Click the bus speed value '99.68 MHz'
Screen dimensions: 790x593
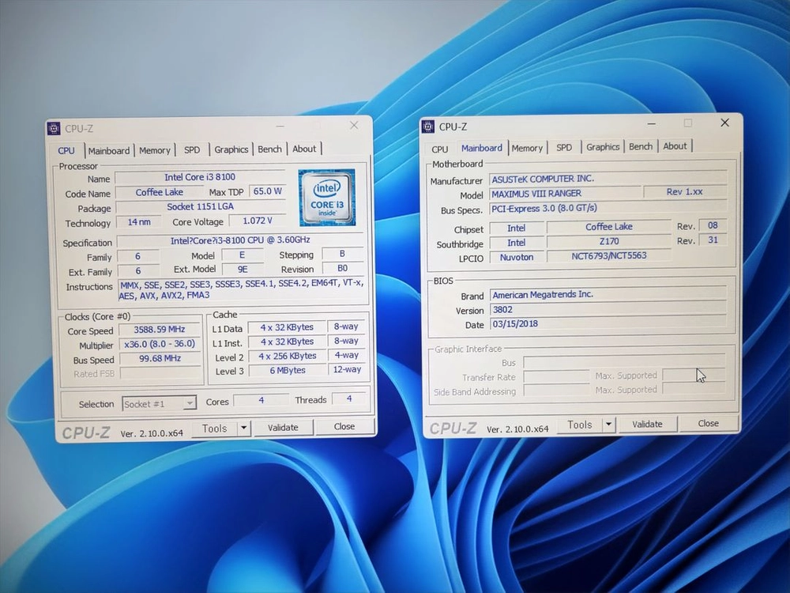160,358
